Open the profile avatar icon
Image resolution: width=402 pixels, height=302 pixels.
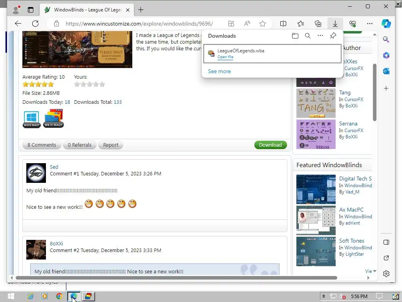(x=16, y=10)
